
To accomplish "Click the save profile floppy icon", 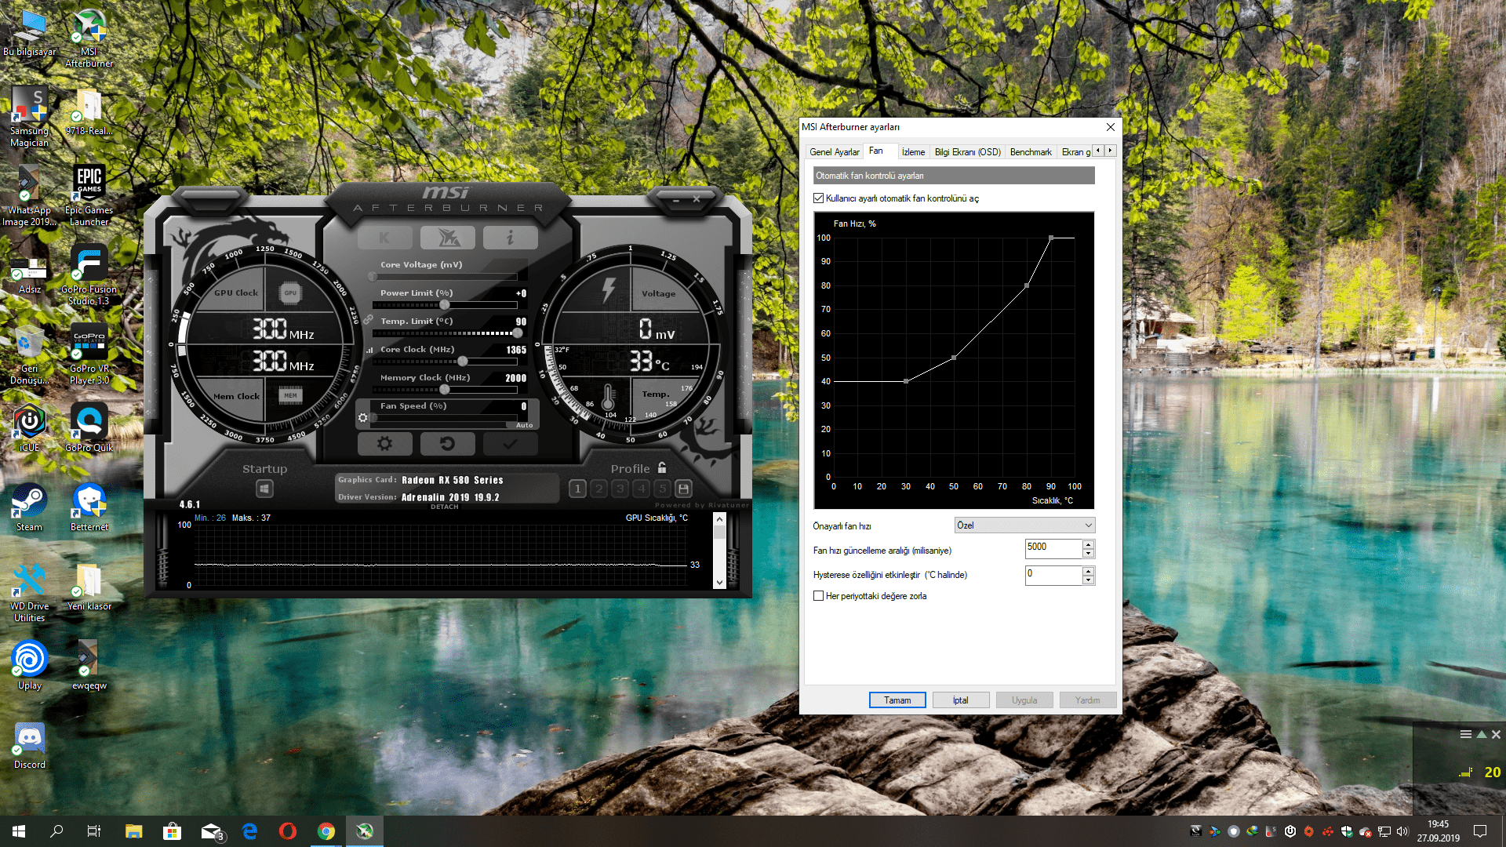I will click(683, 489).
